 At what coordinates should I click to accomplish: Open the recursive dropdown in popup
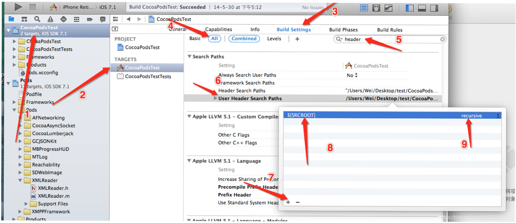[x=498, y=116]
